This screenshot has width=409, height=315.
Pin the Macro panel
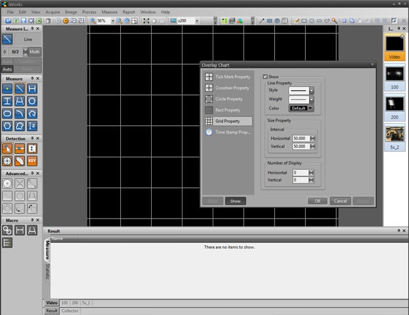[x=32, y=220]
